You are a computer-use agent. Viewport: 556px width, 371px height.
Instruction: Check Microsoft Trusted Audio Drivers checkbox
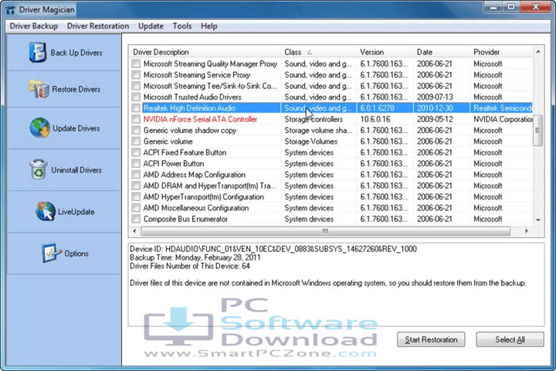(136, 97)
